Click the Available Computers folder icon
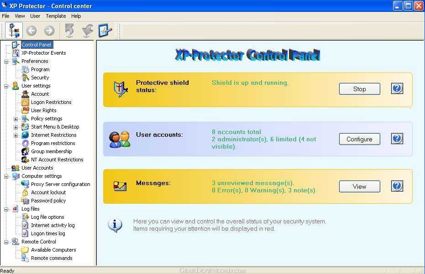 coord(25,250)
